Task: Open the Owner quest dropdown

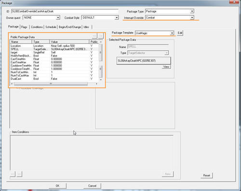Action: 41,17
